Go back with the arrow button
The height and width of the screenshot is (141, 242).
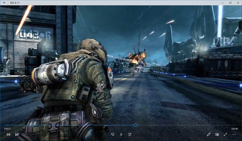click(4, 3)
